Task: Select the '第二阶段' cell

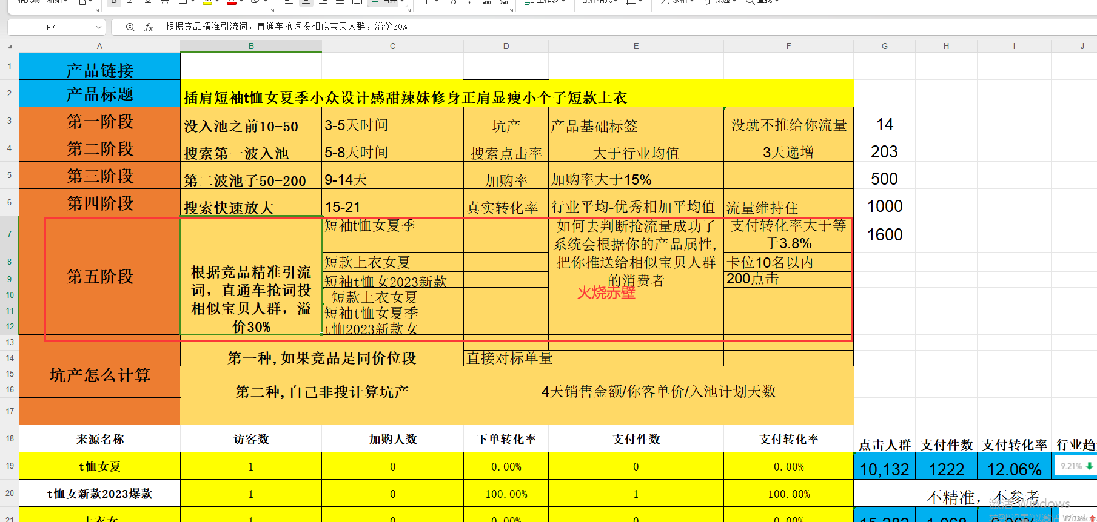Action: tap(99, 148)
